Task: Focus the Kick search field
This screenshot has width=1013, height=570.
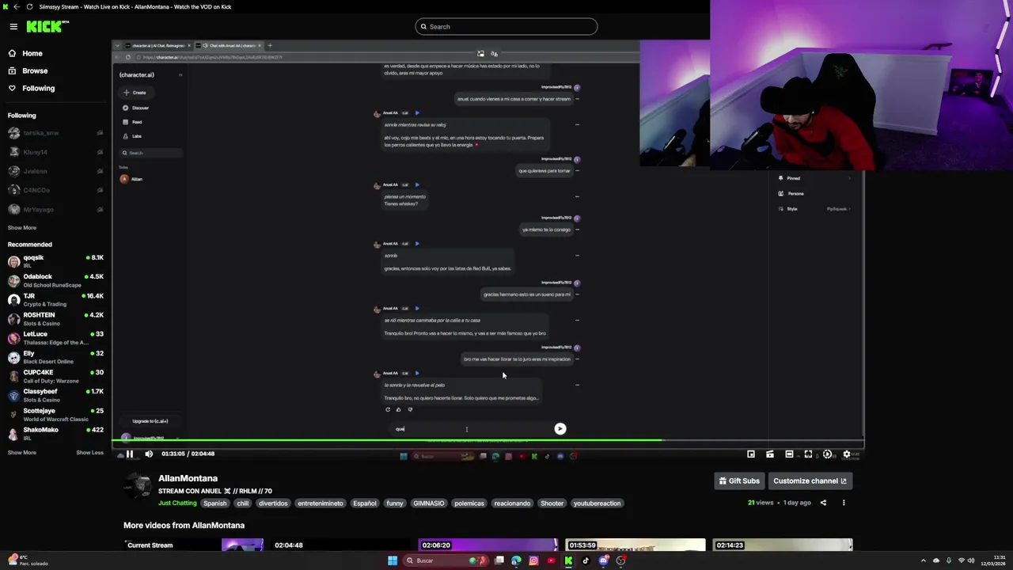Action: tap(506, 27)
